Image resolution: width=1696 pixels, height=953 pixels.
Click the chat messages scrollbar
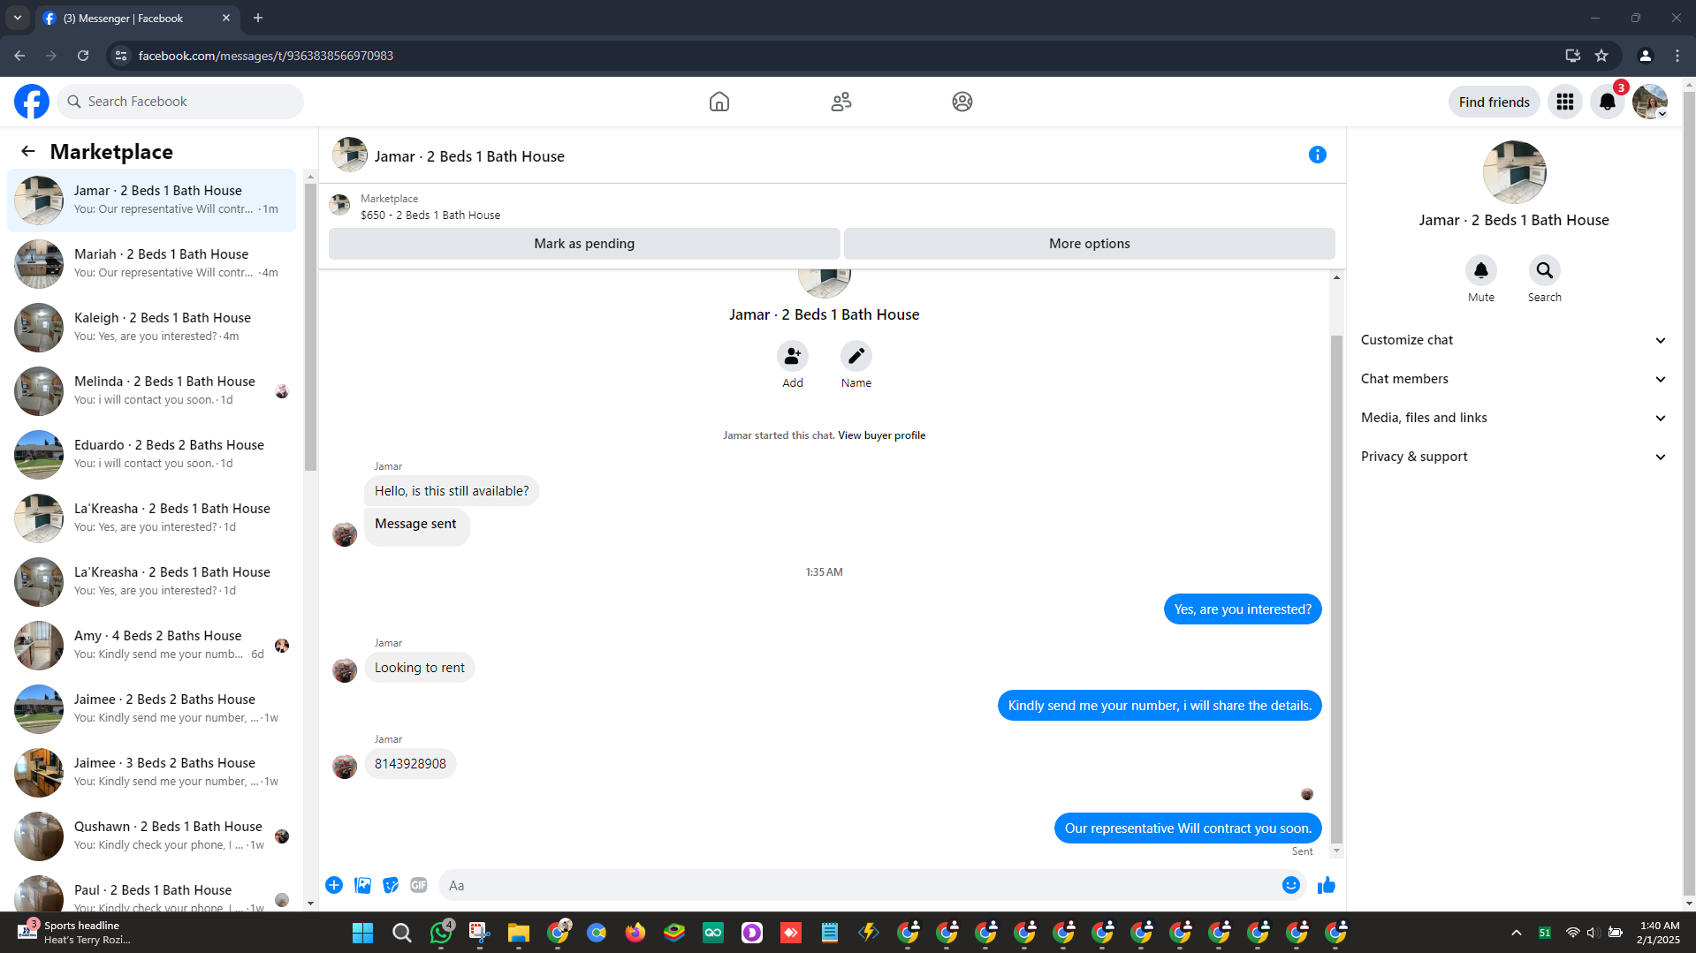click(1336, 589)
